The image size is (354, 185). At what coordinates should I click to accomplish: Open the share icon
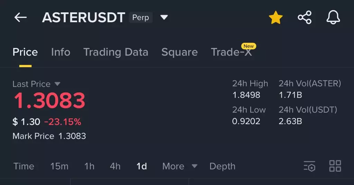[304, 18]
